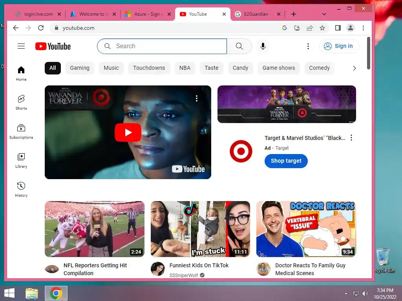Select the Taste filter chip
Screen dimensions: 402x301
coord(212,68)
